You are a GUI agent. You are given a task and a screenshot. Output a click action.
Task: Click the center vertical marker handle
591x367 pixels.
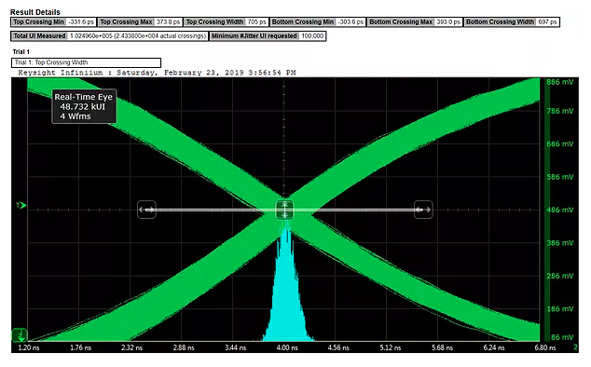coord(284,210)
